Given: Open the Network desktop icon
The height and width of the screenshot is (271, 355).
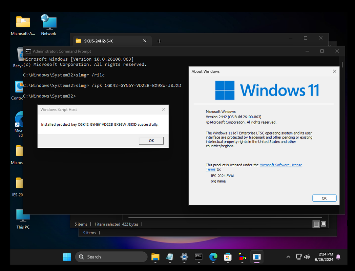Looking at the screenshot, I should pos(49,25).
